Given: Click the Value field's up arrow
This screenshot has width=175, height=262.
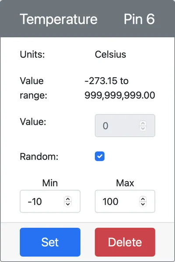Looking at the screenshot, I should [x=143, y=123].
